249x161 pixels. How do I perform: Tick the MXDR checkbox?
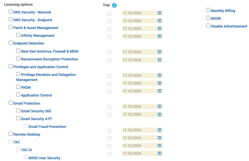coord(208,18)
